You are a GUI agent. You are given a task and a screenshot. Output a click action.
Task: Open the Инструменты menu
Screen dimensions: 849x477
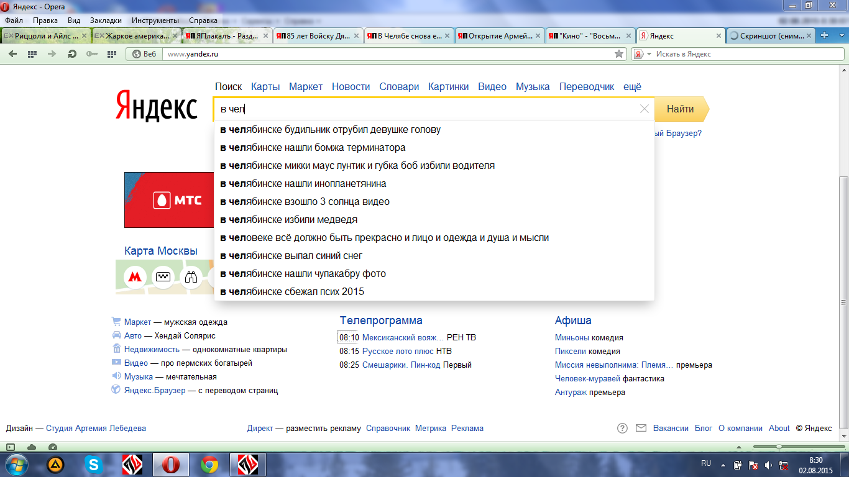click(x=155, y=20)
